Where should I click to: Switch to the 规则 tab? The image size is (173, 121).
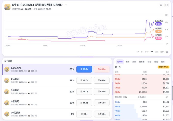(x=134, y=62)
